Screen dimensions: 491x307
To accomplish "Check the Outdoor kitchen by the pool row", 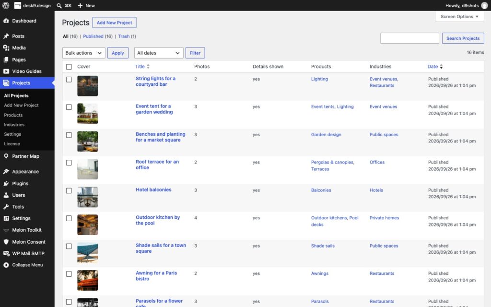I will click(x=69, y=218).
